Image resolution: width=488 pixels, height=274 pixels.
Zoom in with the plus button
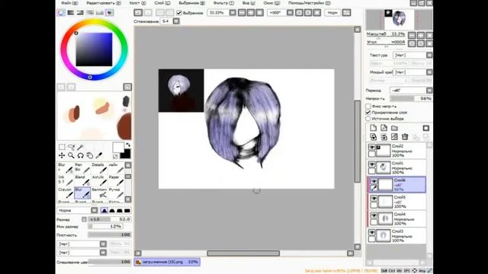click(251, 12)
